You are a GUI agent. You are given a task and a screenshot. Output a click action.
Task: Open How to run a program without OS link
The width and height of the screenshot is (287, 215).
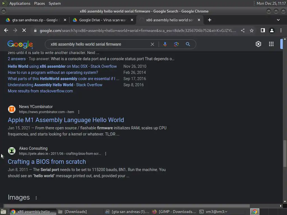53,73
